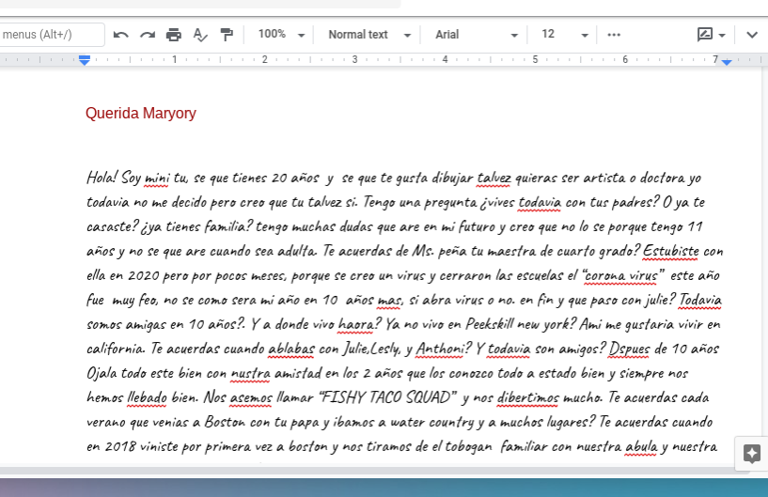
Task: Click the underlined word 'haora'
Action: (356, 324)
